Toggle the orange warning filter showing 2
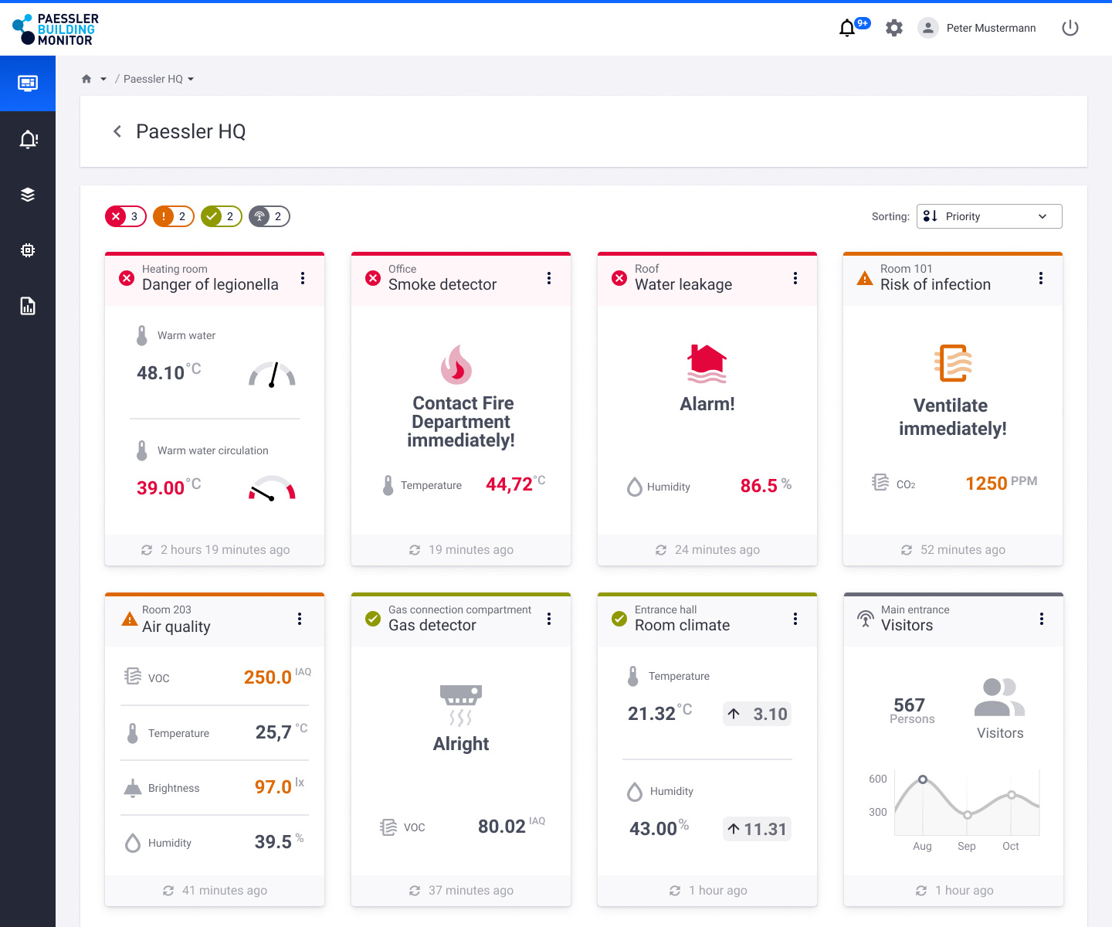Image resolution: width=1112 pixels, height=927 pixels. point(174,216)
